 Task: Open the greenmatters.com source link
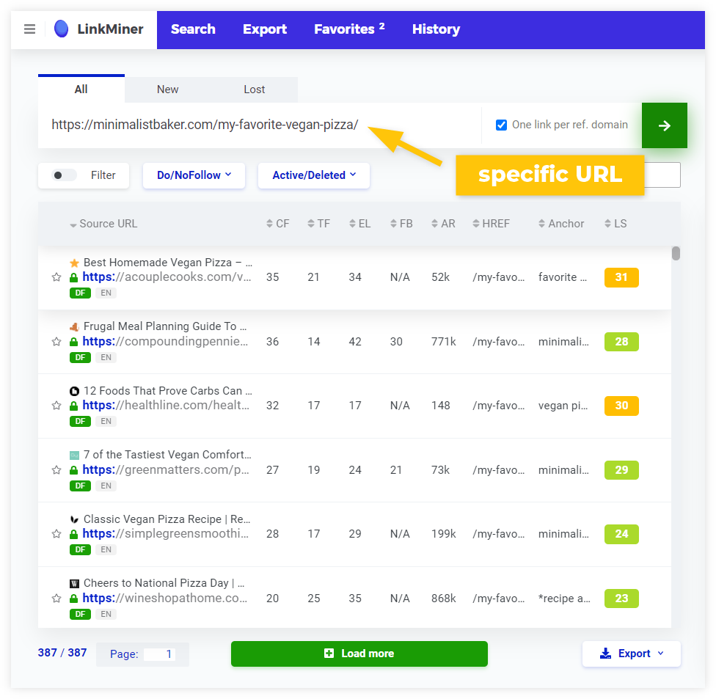click(166, 470)
